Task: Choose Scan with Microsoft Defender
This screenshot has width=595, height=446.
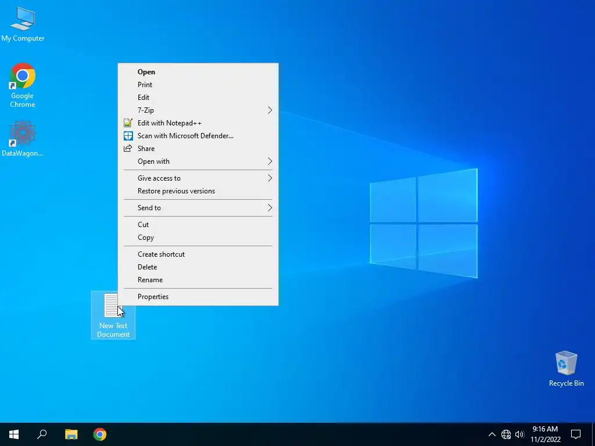Action: (x=198, y=136)
